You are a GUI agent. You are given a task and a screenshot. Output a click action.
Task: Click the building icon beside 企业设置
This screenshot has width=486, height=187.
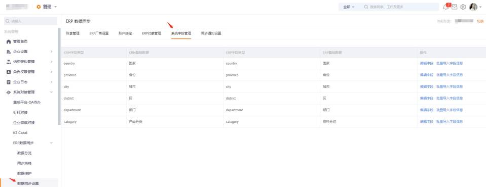click(9, 52)
